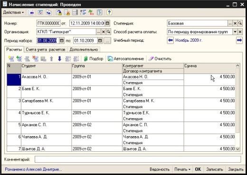Screen dimensions: 247x175
Task: Move row down with blue arrow
Action: click(x=59, y=59)
